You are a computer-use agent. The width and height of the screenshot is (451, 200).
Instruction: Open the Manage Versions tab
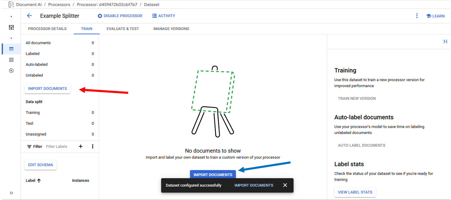tap(171, 29)
